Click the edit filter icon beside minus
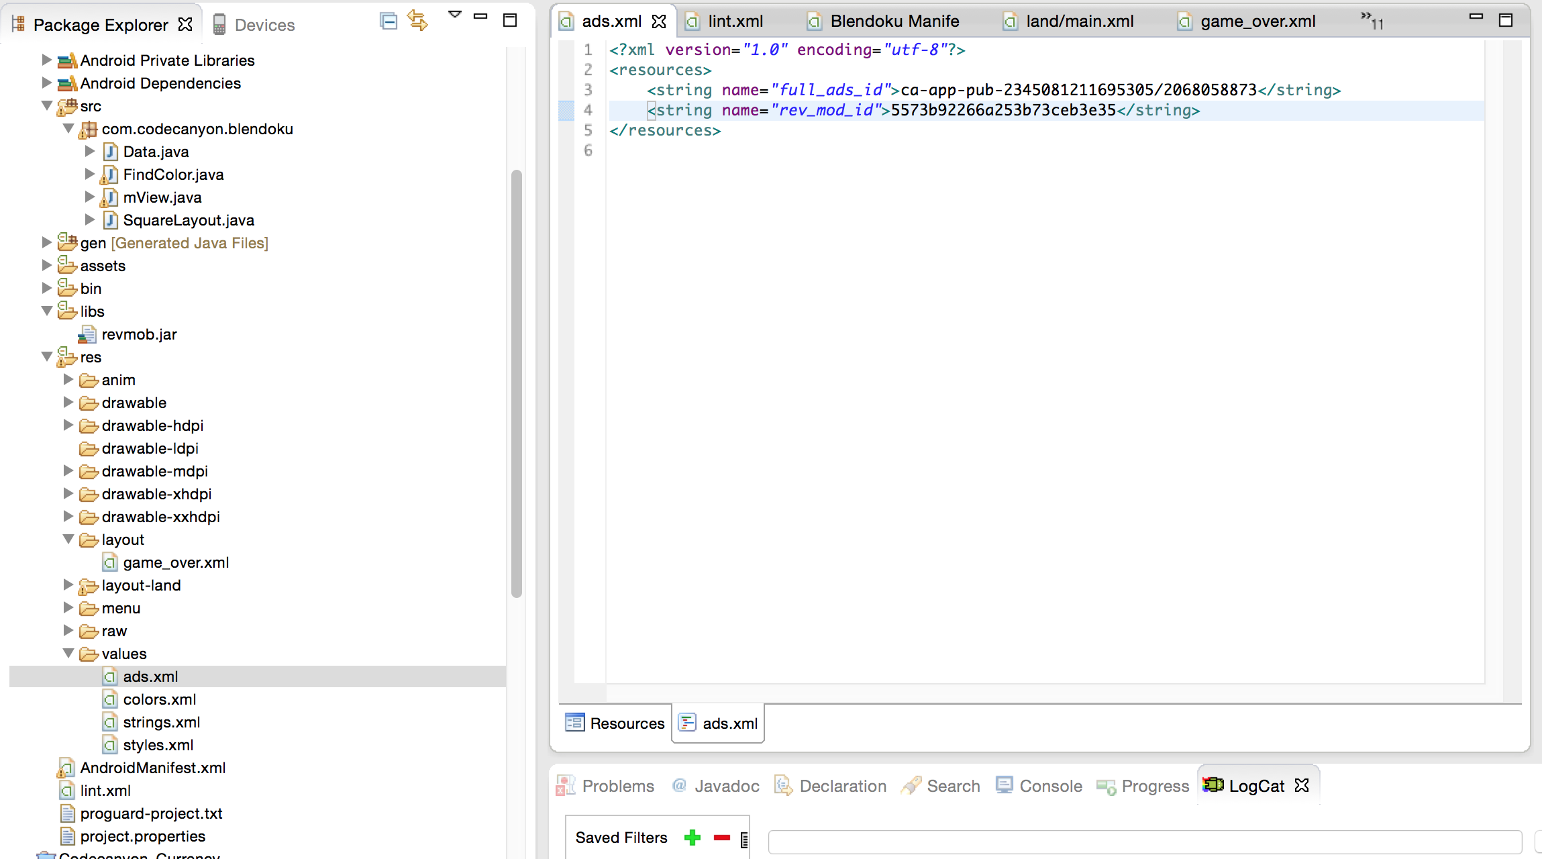 [744, 840]
